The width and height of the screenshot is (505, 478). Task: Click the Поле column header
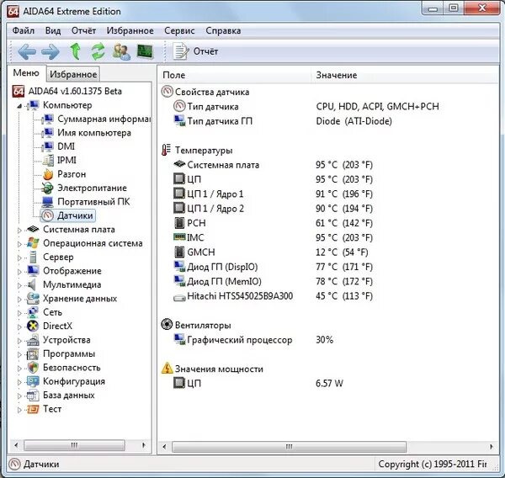pyautogui.click(x=235, y=75)
